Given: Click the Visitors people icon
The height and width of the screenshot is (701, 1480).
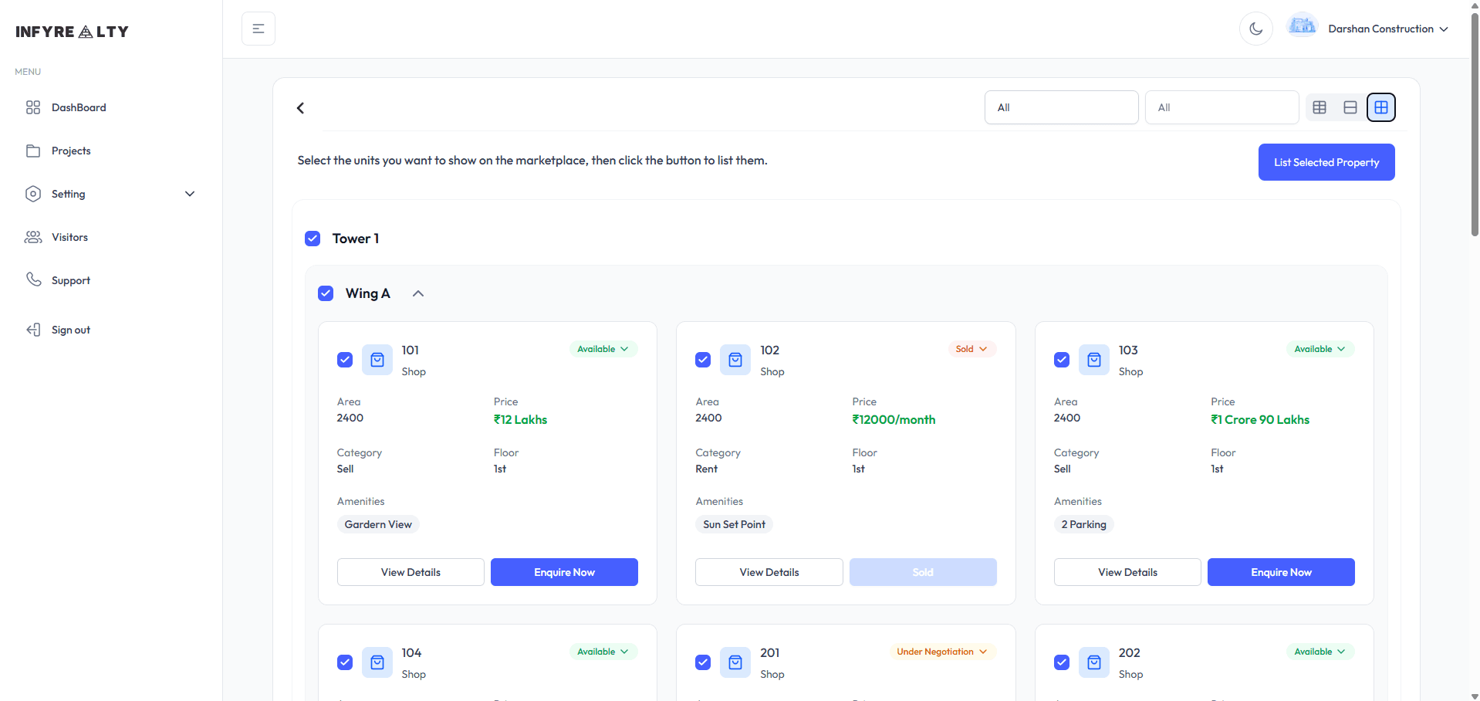Looking at the screenshot, I should [x=33, y=237].
